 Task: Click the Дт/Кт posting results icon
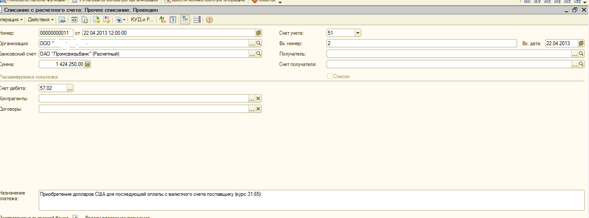pyautogui.click(x=163, y=20)
